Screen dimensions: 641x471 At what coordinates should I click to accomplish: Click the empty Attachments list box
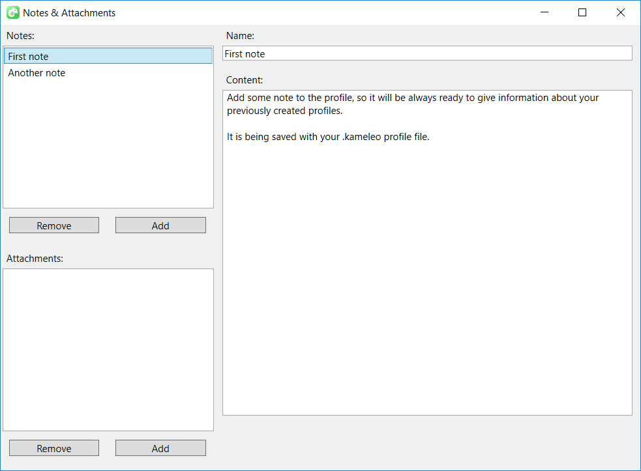[108, 350]
